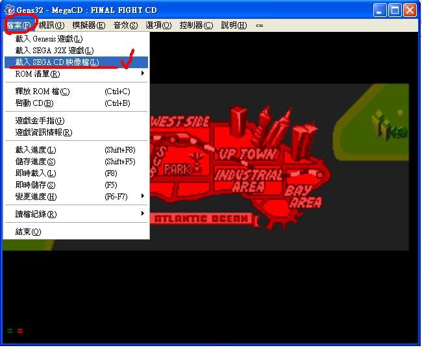Expand the ROM 清單(R) submenu
Viewport: 422px width, 350px height.
(76, 74)
